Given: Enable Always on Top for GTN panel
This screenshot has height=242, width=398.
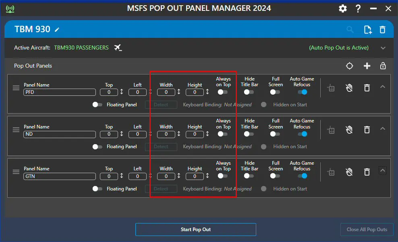Looking at the screenshot, I should 223,176.
